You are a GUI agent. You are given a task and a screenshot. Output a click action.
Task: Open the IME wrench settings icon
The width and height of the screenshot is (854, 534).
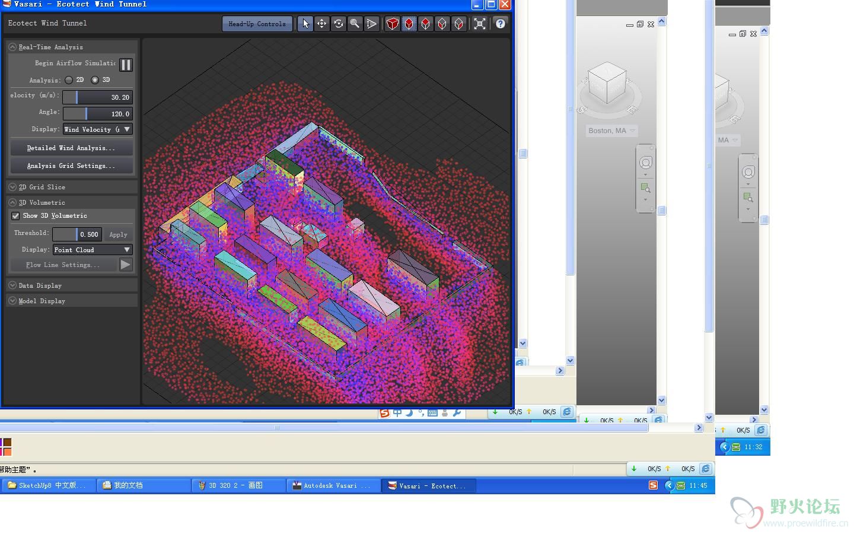point(457,412)
